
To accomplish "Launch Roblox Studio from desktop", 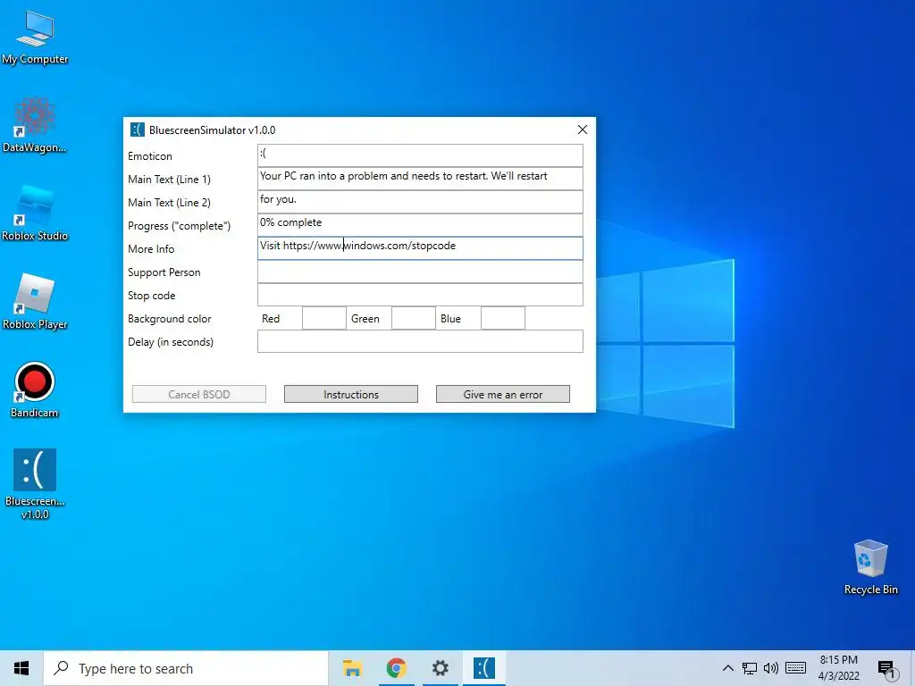I will [x=35, y=213].
